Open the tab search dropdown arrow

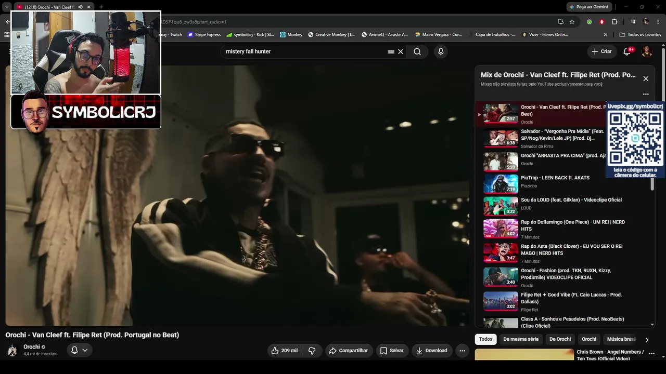tap(7, 7)
